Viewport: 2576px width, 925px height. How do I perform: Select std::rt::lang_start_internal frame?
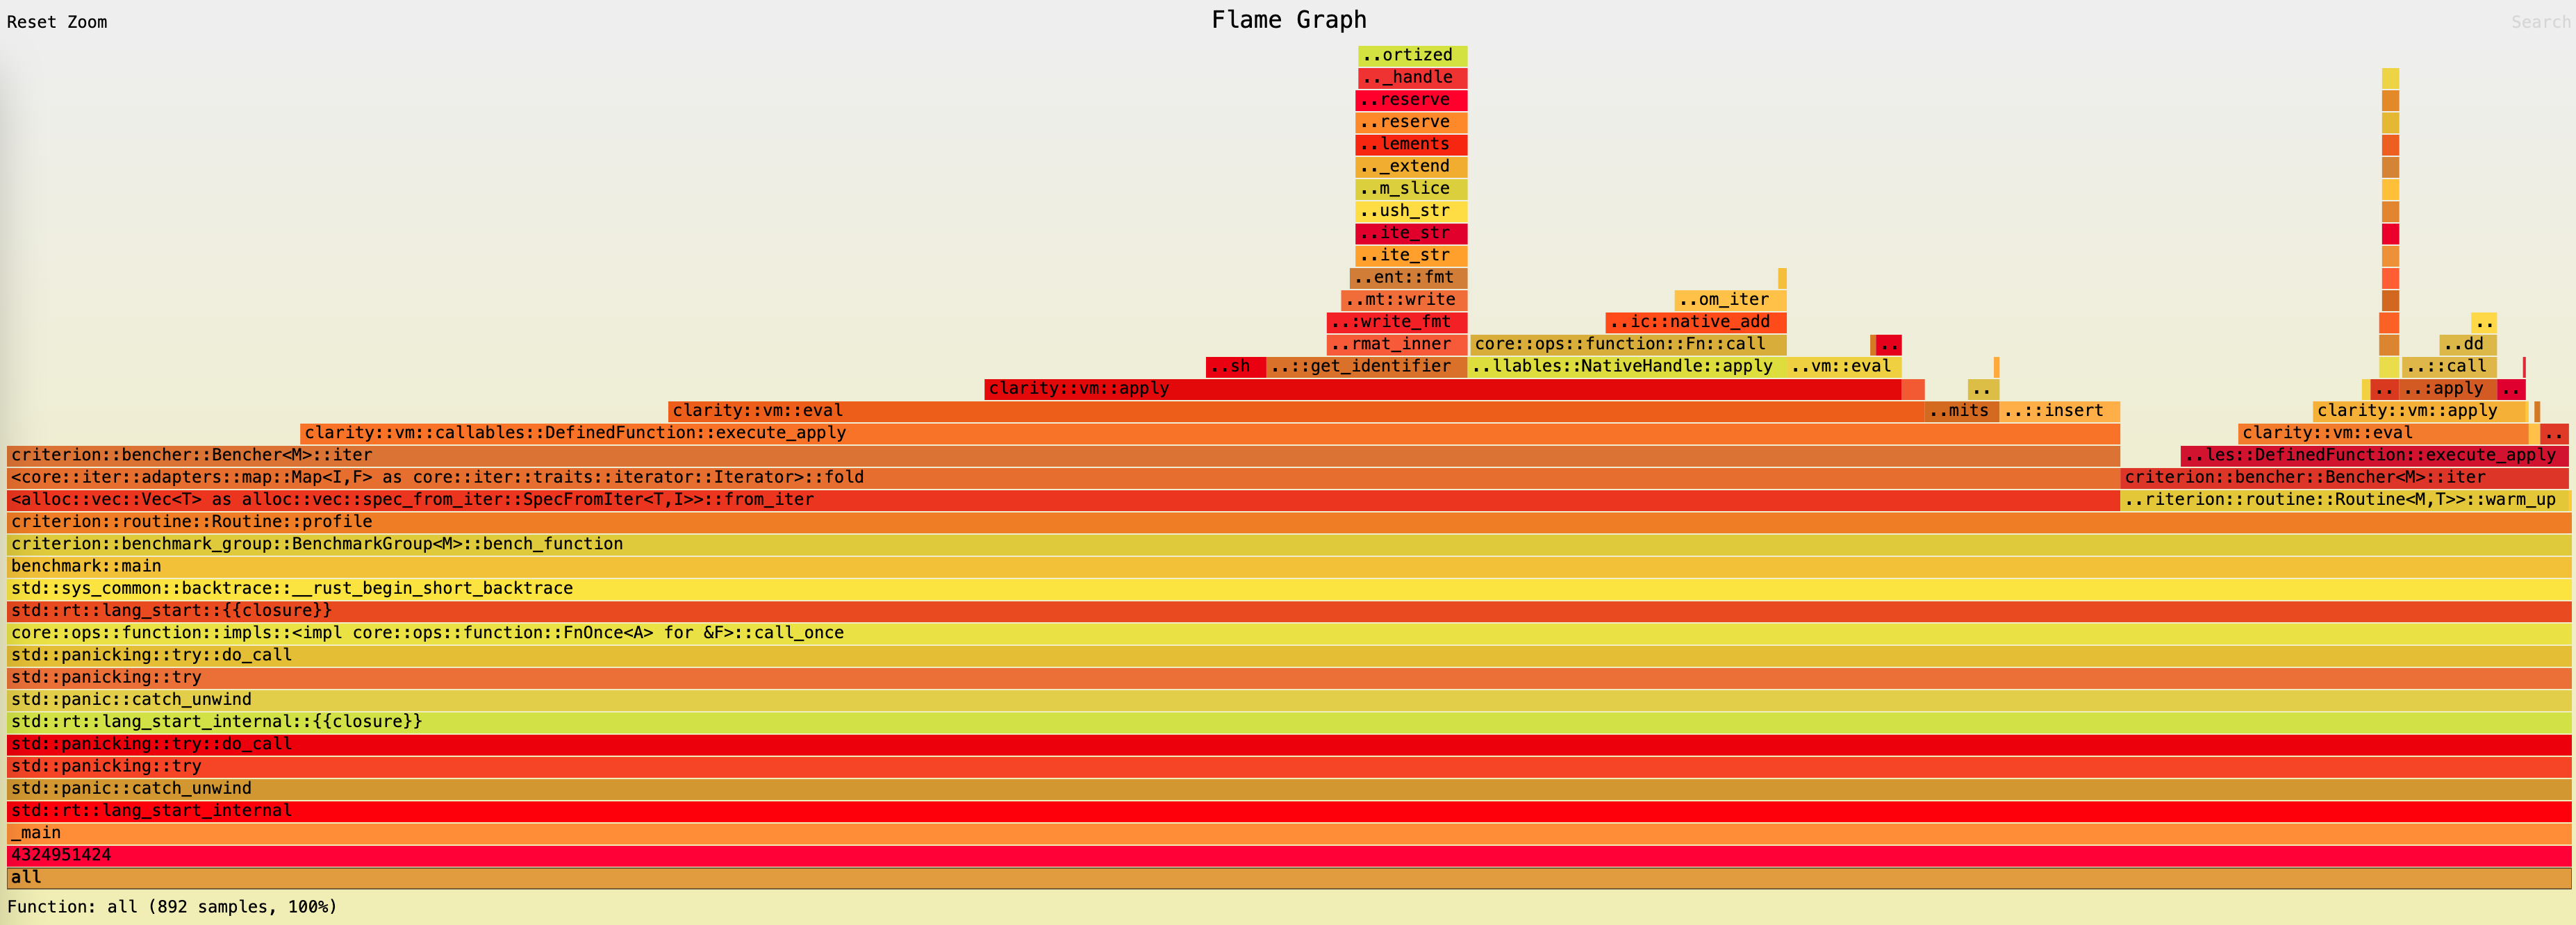[x=1288, y=811]
